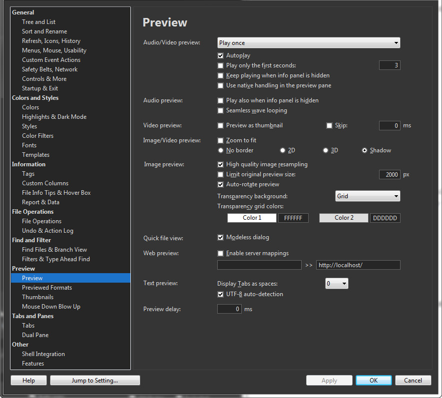Go to Previewed Formats page
This screenshot has width=442, height=398.
[x=47, y=288]
